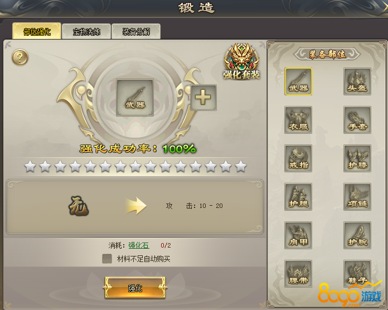Pick the 手套 gloves slot icon
Image resolution: width=388 pixels, height=310 pixels.
357,120
